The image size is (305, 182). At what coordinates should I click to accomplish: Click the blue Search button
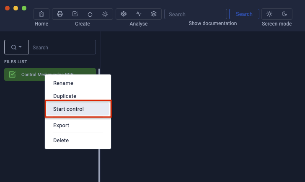pos(244,14)
